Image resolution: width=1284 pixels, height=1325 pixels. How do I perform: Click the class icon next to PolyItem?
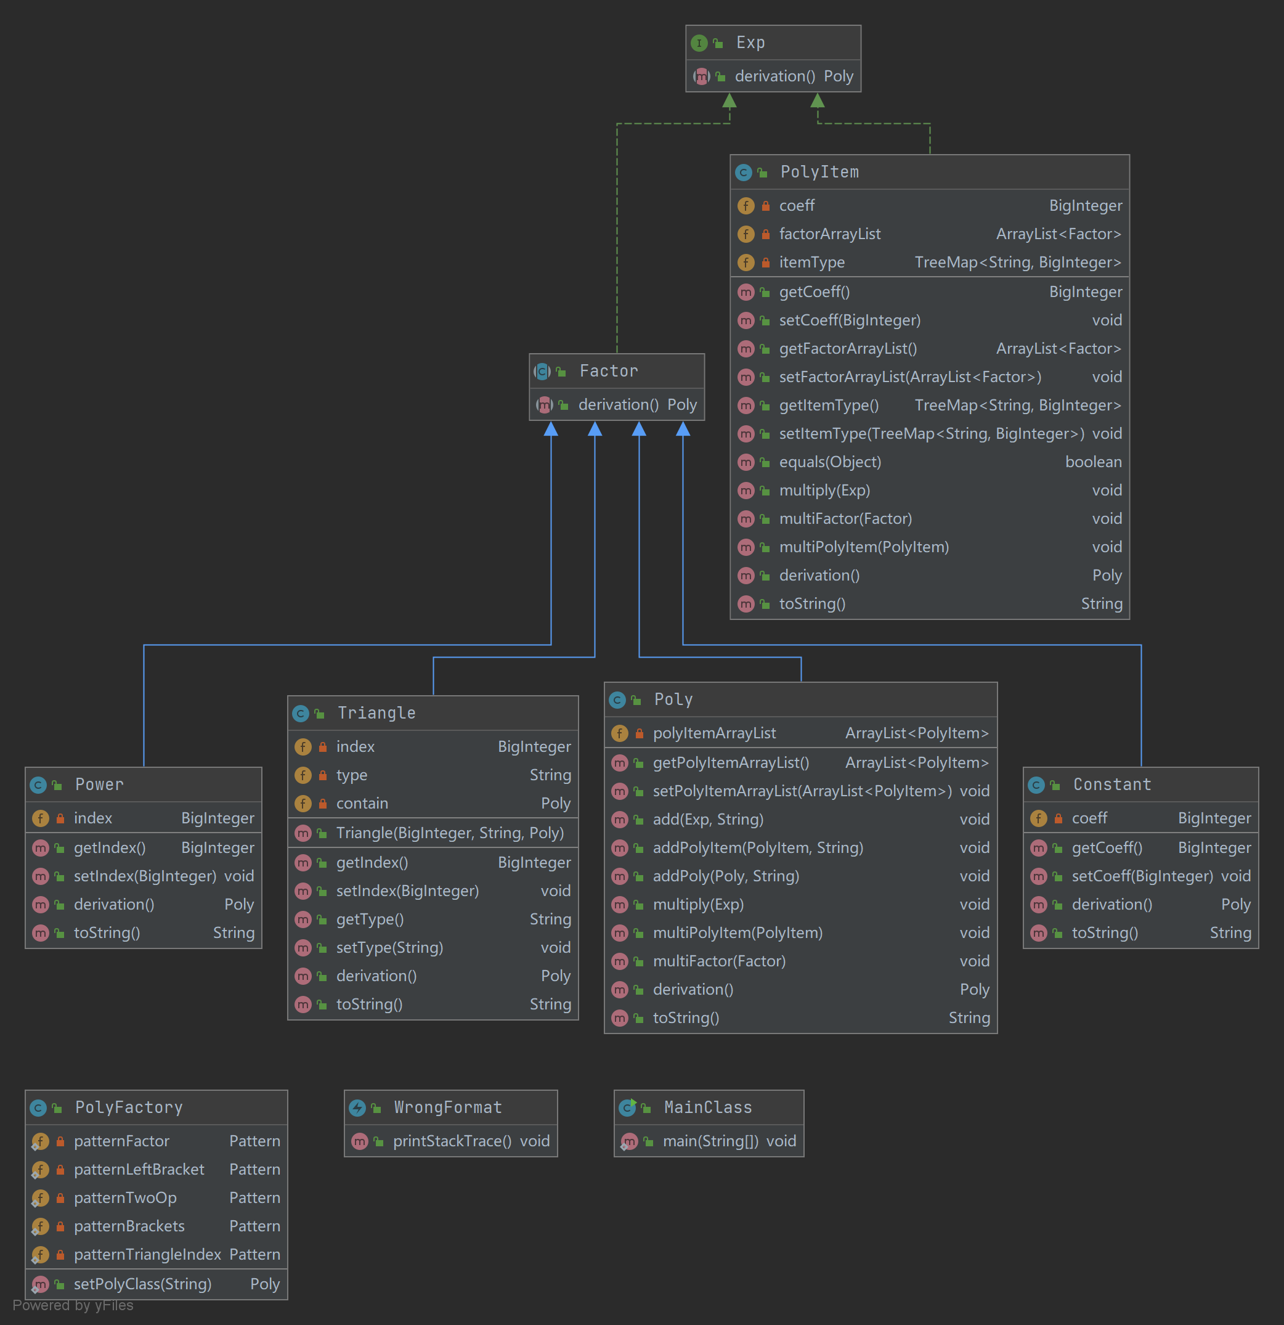[x=744, y=173]
